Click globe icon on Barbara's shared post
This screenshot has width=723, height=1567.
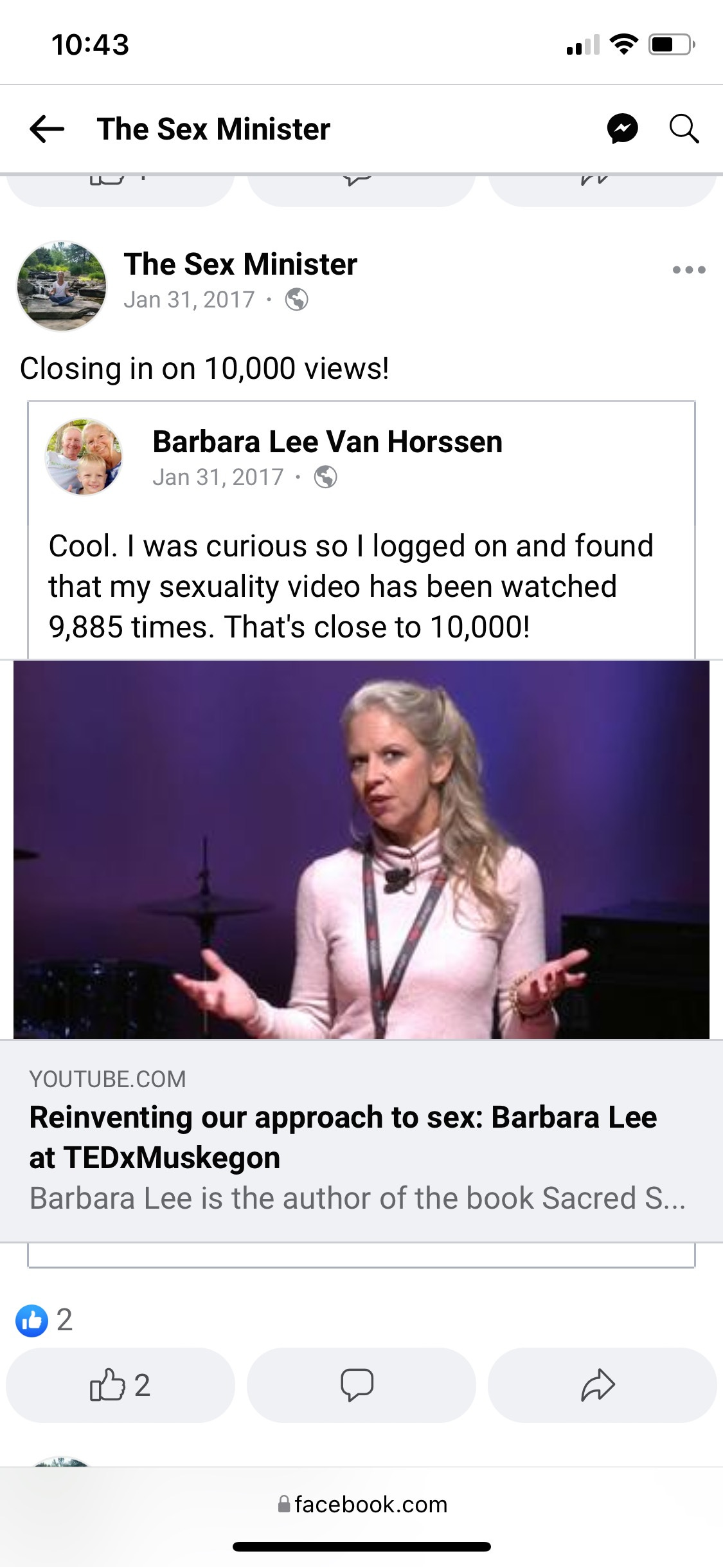click(325, 477)
